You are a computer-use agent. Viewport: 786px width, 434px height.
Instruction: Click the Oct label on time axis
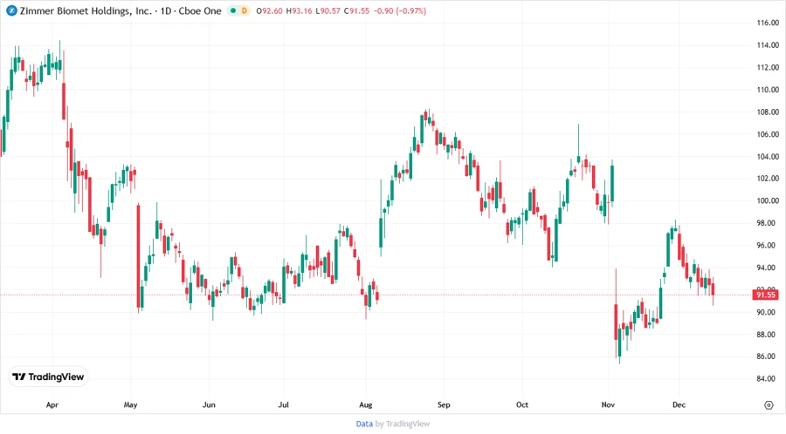pyautogui.click(x=522, y=405)
